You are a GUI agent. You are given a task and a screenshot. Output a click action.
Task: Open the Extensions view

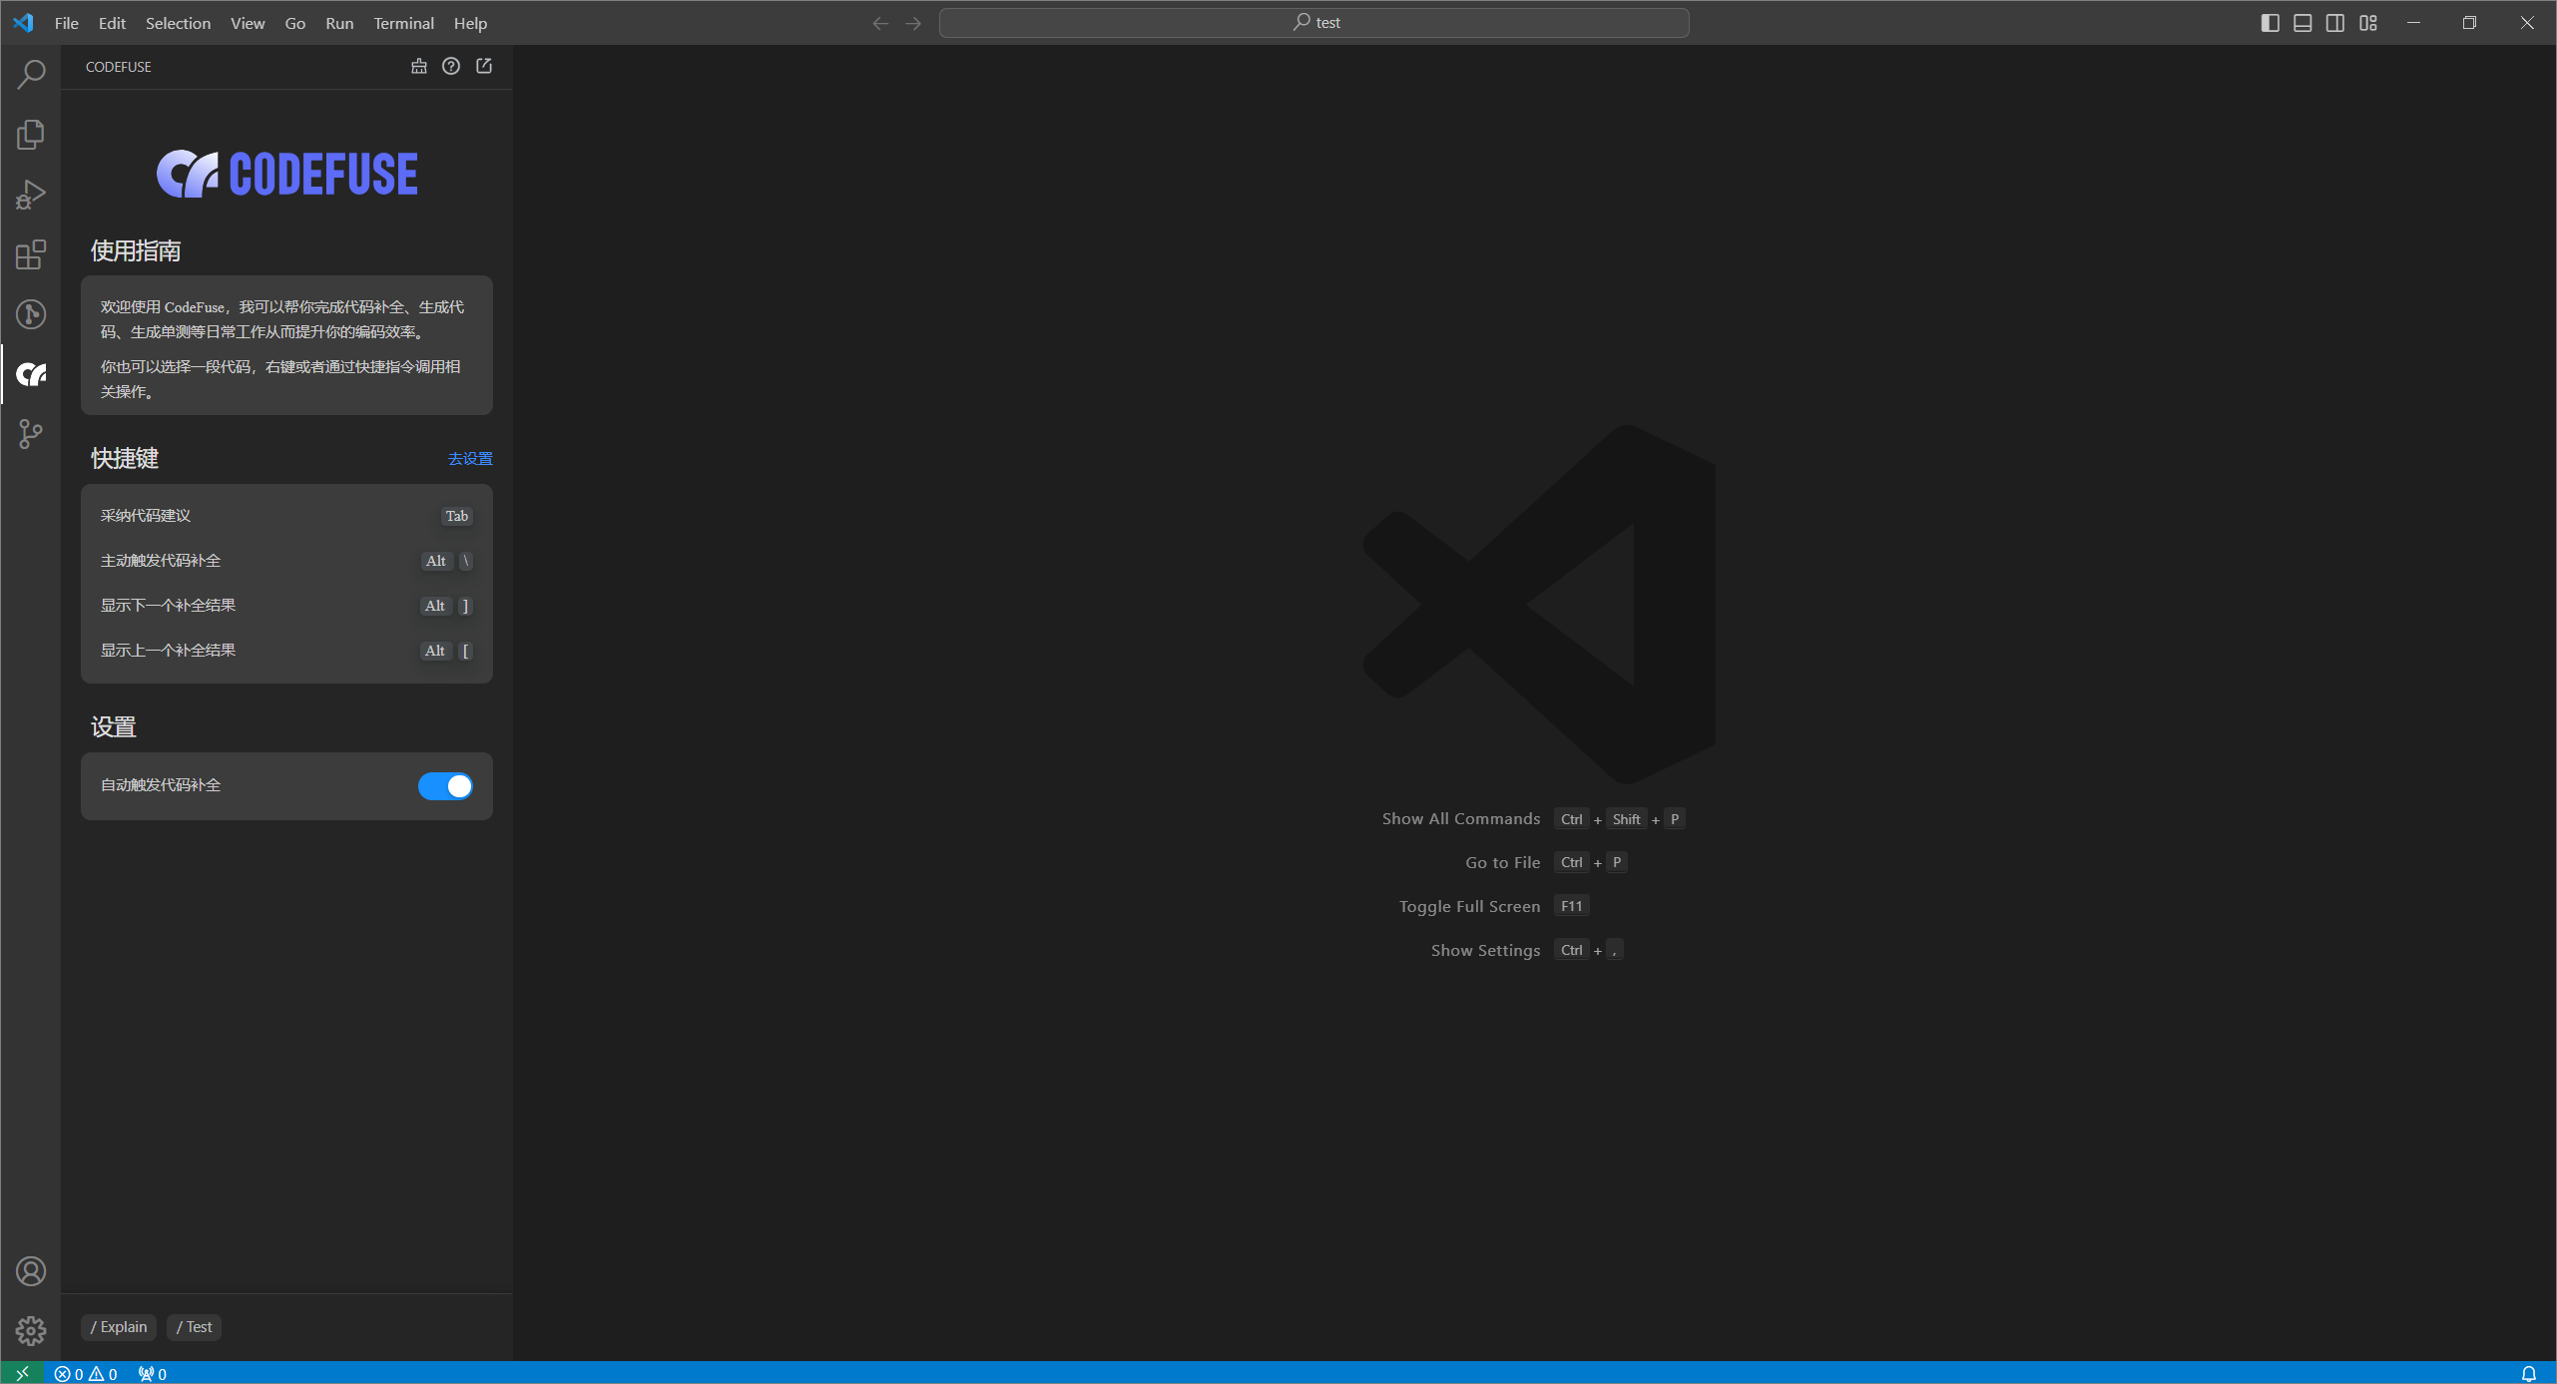(31, 254)
